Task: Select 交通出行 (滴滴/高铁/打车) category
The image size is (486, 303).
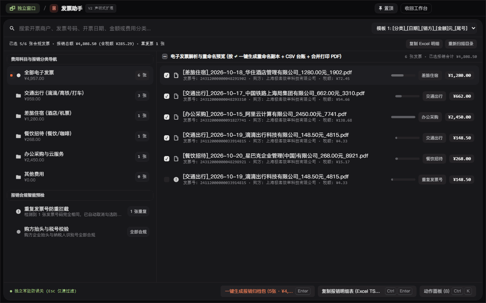Action: click(80, 96)
